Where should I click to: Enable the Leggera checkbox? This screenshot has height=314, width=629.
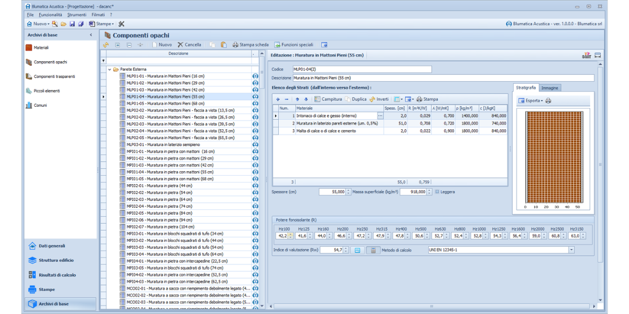437,192
